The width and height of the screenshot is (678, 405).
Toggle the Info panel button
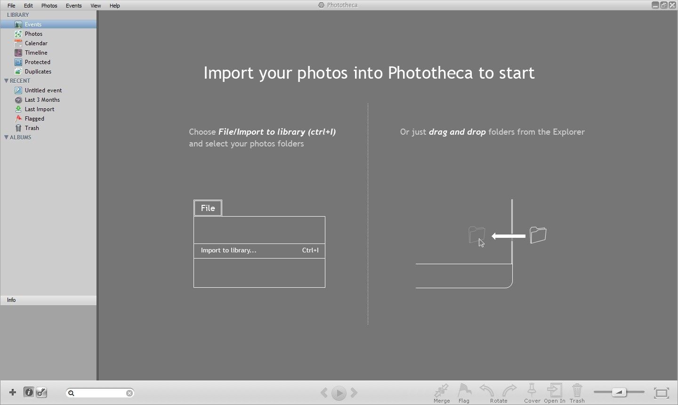(29, 392)
